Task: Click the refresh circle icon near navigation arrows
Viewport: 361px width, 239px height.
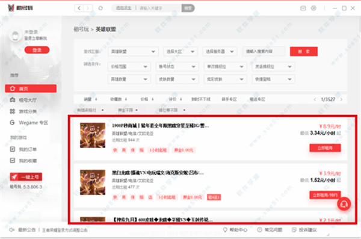Action: coord(100,8)
